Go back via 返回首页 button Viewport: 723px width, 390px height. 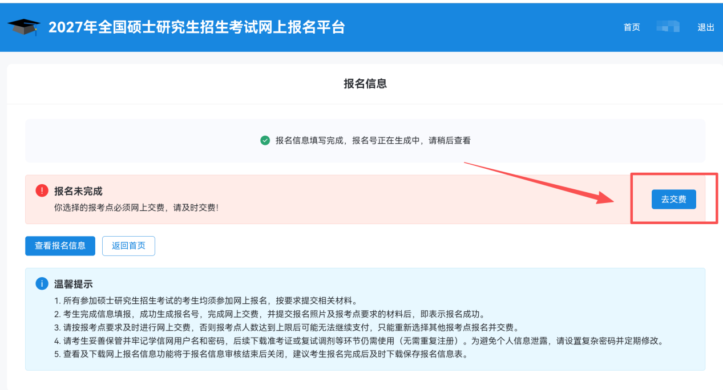click(128, 246)
